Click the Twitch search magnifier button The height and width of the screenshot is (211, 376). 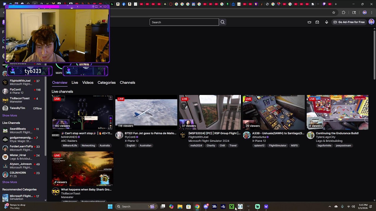pyautogui.click(x=223, y=22)
